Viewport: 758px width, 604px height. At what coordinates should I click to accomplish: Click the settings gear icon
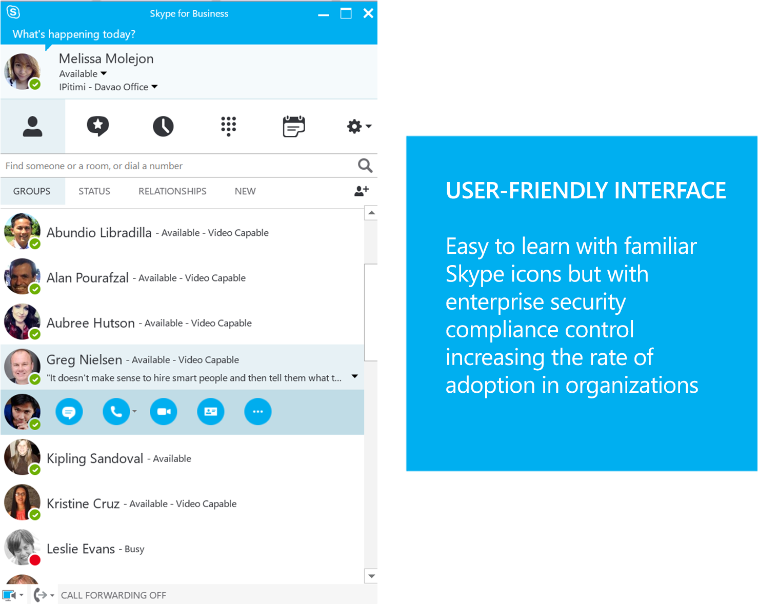tap(354, 126)
